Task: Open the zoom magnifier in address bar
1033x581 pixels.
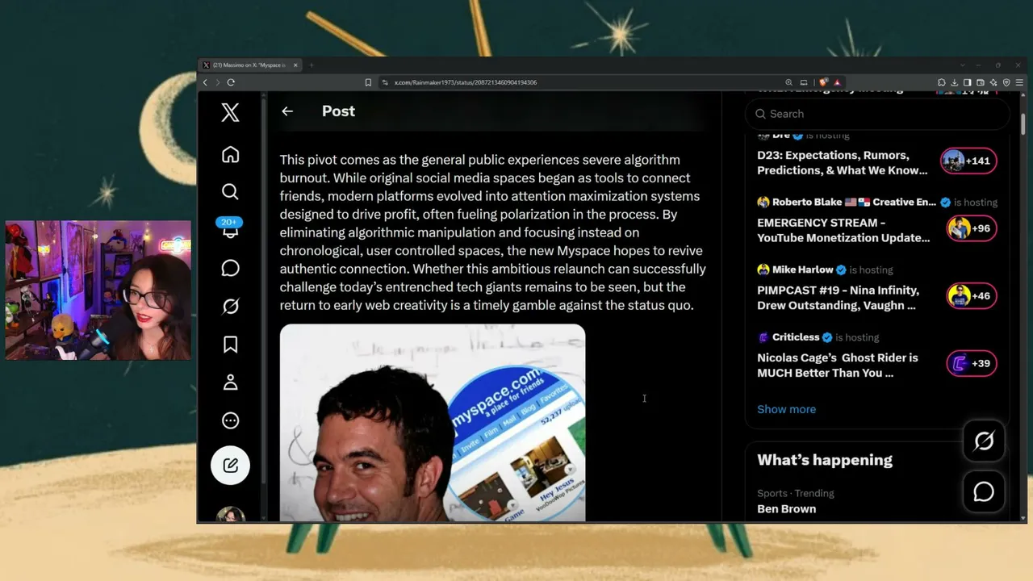Action: point(788,82)
